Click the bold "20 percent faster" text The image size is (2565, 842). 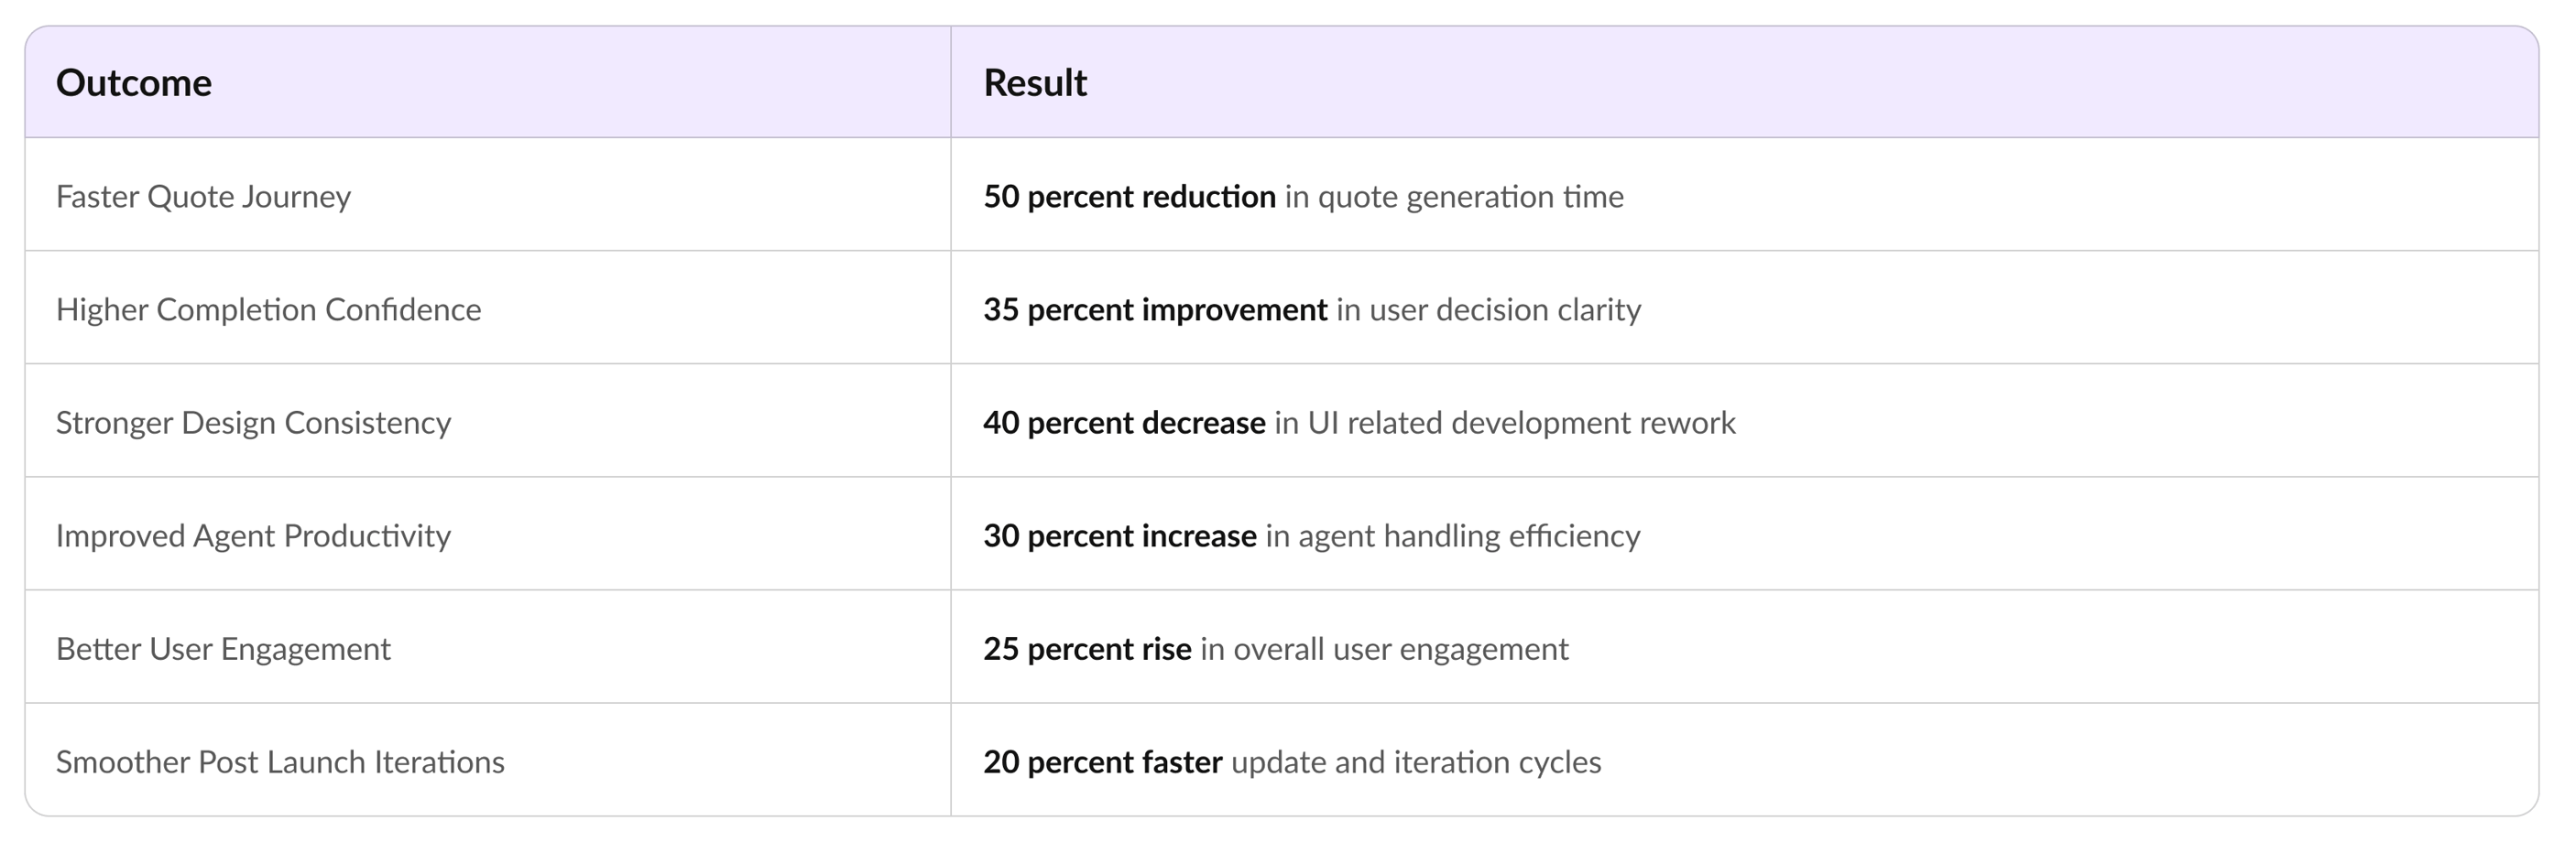(1102, 762)
